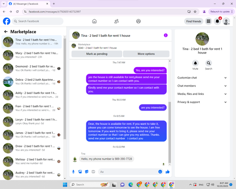Screen dimensions: 236x189
Task: Click the 'Yes, are you interested?' message
Action: pos(150,70)
